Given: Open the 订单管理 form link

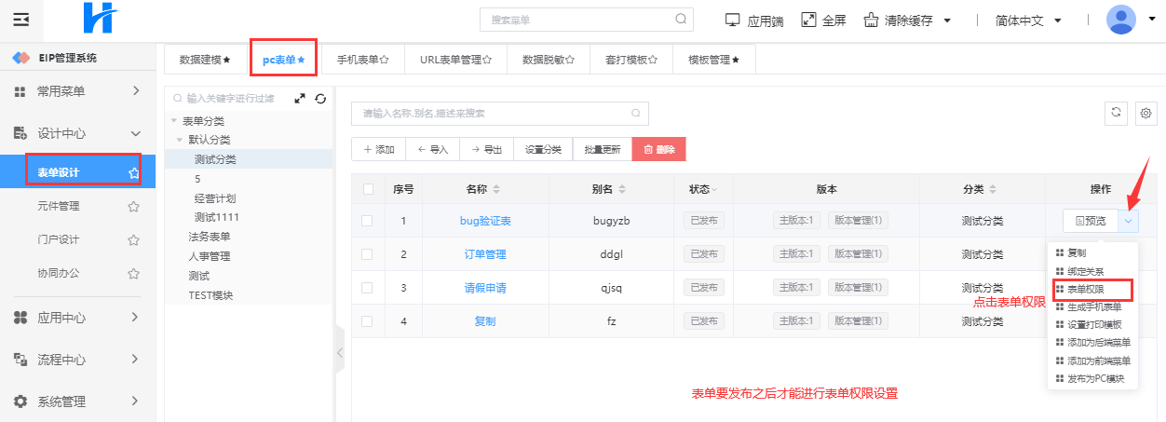Looking at the screenshot, I should (x=484, y=254).
